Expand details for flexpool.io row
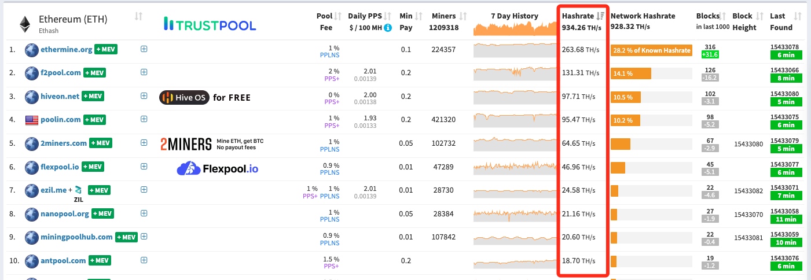This screenshot has height=280, width=811. tap(144, 167)
